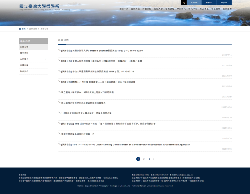Click 2023/10/25 date text

coord(226,149)
